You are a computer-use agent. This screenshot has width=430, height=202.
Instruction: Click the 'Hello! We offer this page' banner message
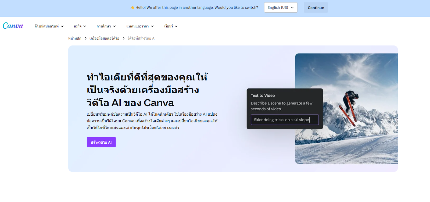coord(197,8)
